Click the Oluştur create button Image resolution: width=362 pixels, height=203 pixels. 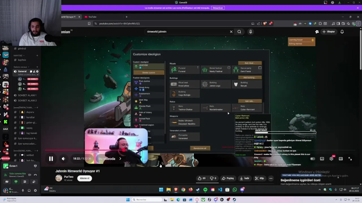(x=329, y=32)
